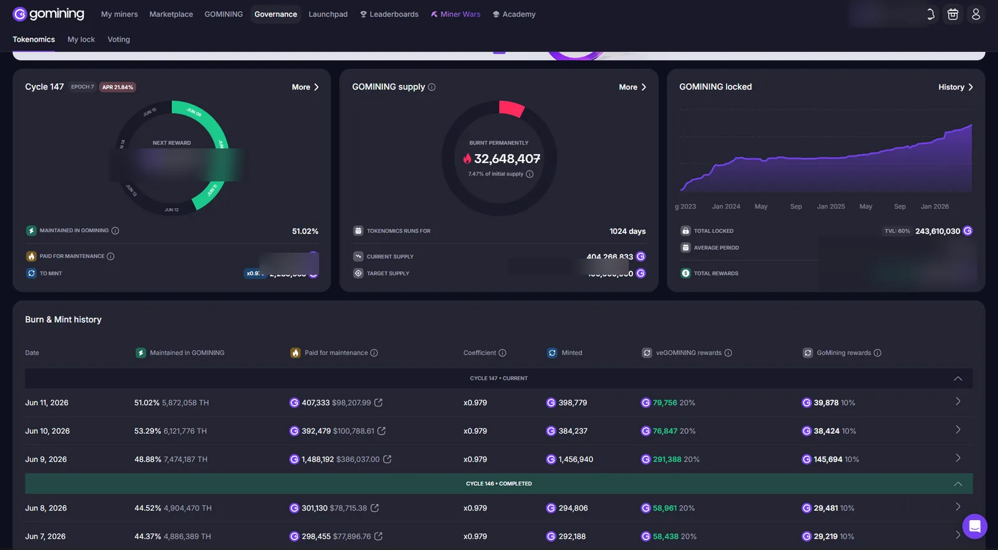Open external link for $77,896.76 payment

[379, 536]
